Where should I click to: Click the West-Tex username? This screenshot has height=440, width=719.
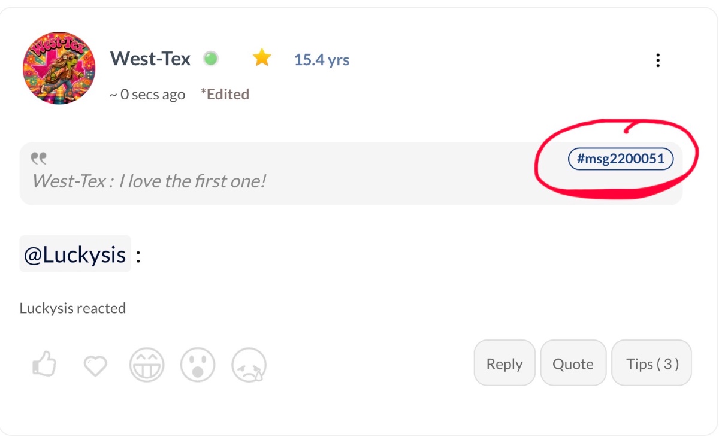pos(150,59)
